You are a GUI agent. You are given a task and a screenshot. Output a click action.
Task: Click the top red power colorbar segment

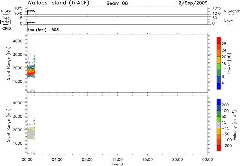219,40
